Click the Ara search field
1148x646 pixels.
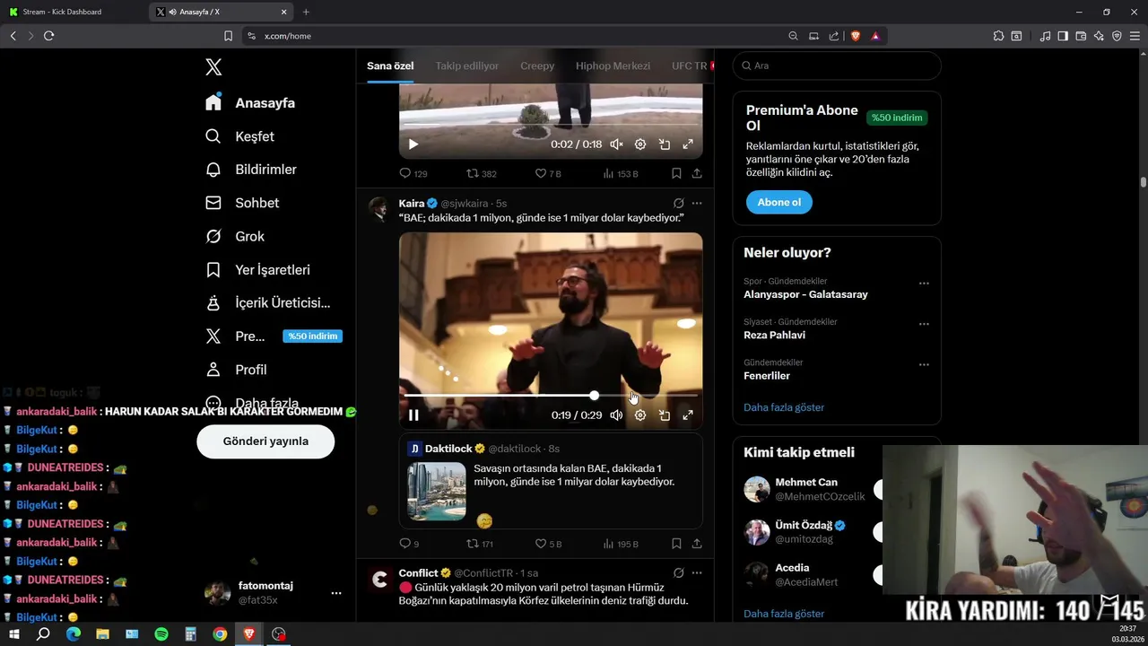tap(837, 65)
